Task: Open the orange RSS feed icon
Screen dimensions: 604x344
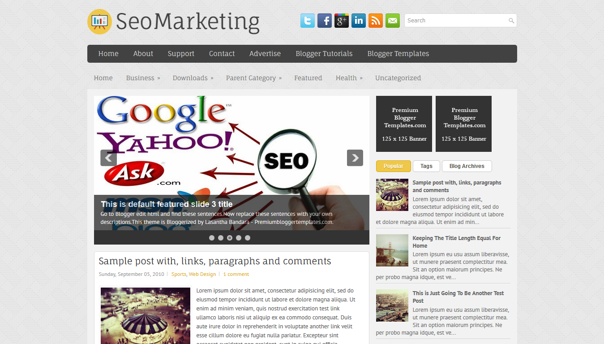Action: click(376, 21)
